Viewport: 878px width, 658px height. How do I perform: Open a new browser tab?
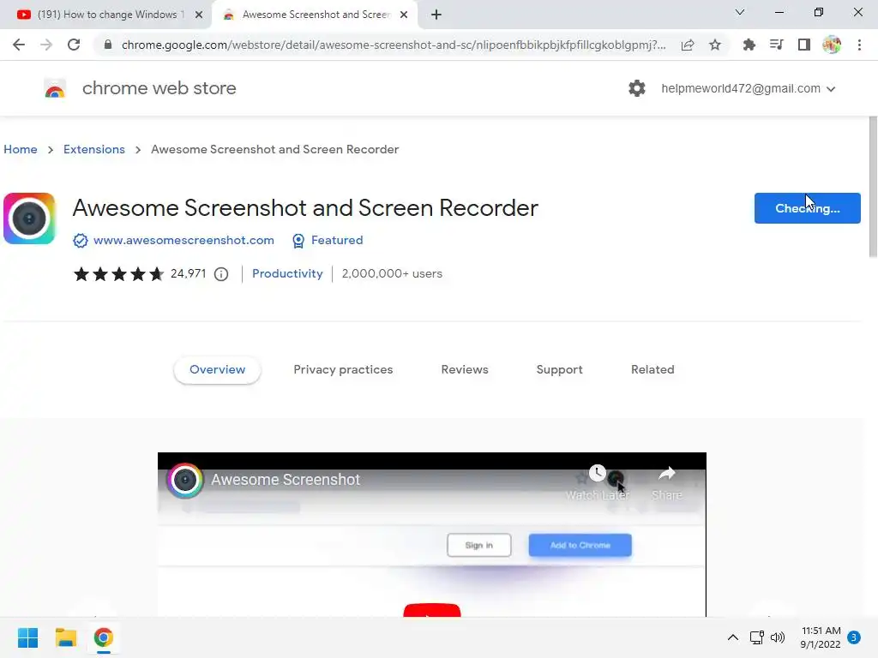(436, 15)
